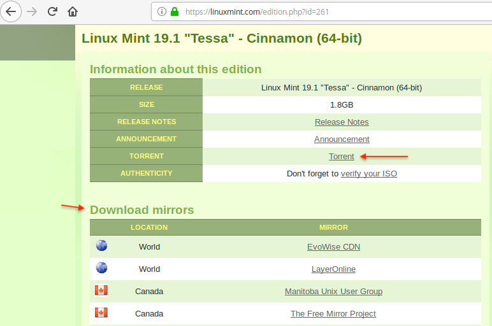
Task: Click the Canada flag in the Manitoba Unix User Group row
Action: click(101, 290)
